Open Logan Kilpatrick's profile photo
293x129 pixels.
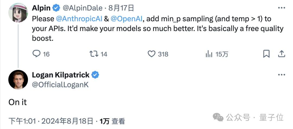click(x=18, y=80)
